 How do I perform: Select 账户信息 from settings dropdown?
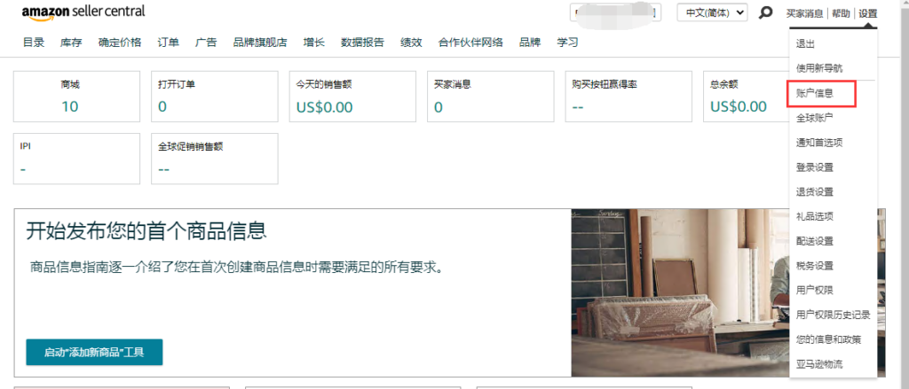pos(814,93)
